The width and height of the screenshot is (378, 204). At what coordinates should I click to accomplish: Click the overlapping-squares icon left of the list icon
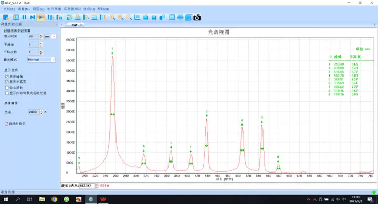pyautogui.click(x=162, y=17)
